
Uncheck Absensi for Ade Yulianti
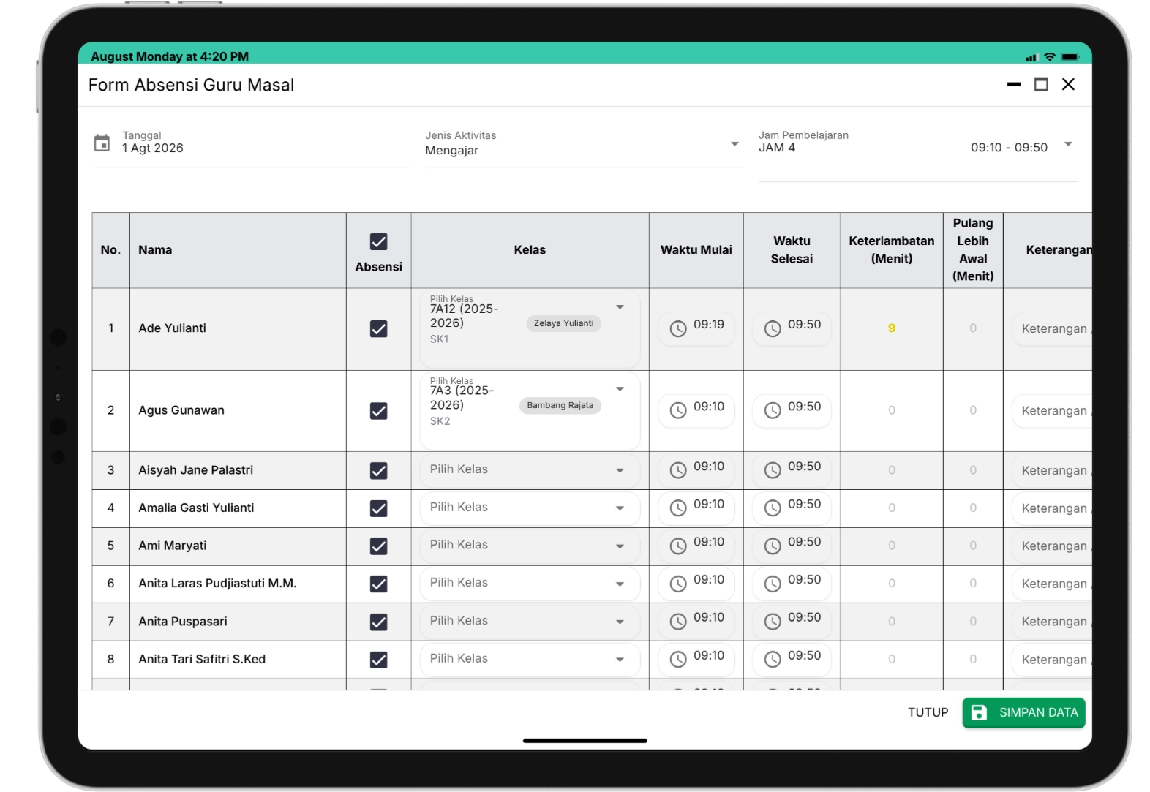pos(378,329)
